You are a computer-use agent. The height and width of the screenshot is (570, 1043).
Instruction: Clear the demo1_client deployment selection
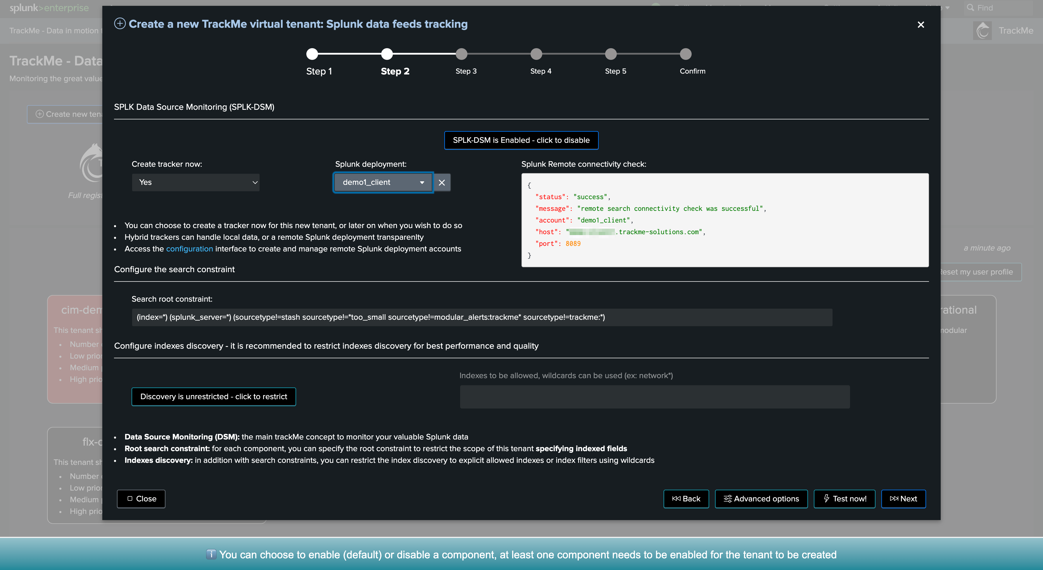click(442, 183)
